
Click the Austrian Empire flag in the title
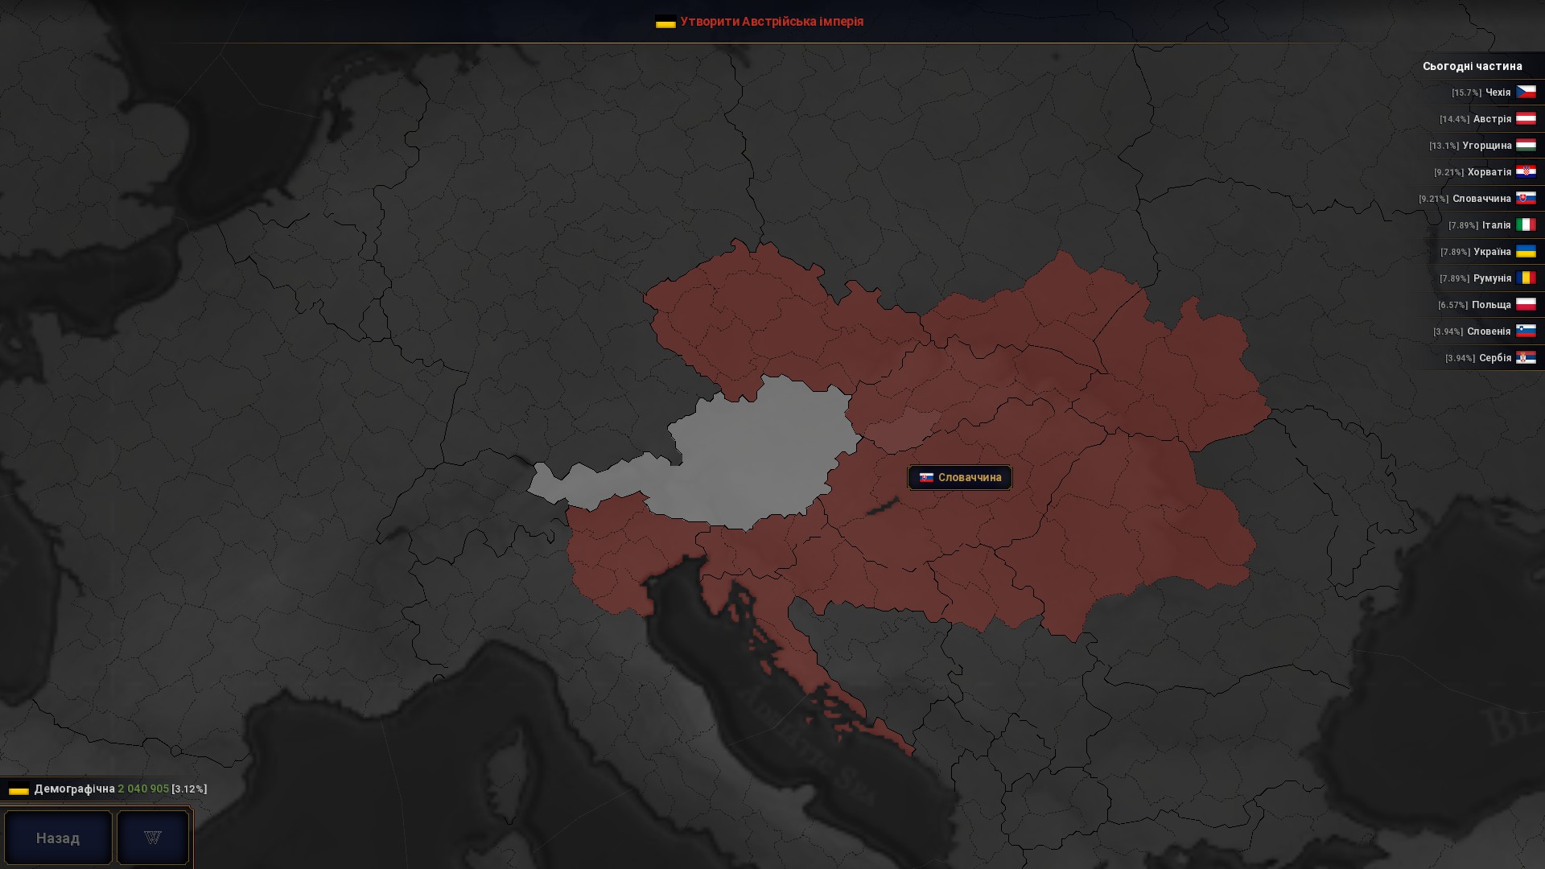tap(665, 22)
